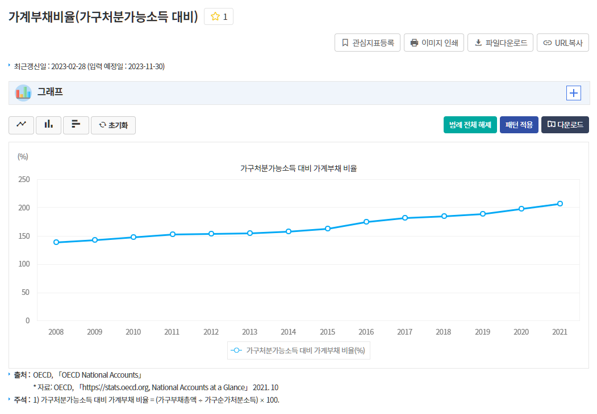Apply pattern with 패턴 적용 button
This screenshot has width=597, height=414.
pyautogui.click(x=519, y=125)
